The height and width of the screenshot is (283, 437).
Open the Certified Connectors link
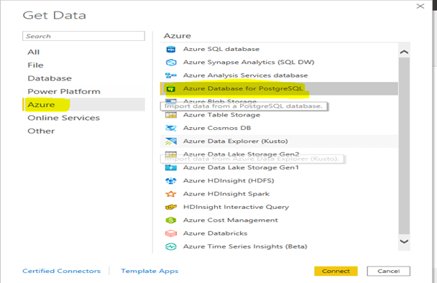(61, 271)
